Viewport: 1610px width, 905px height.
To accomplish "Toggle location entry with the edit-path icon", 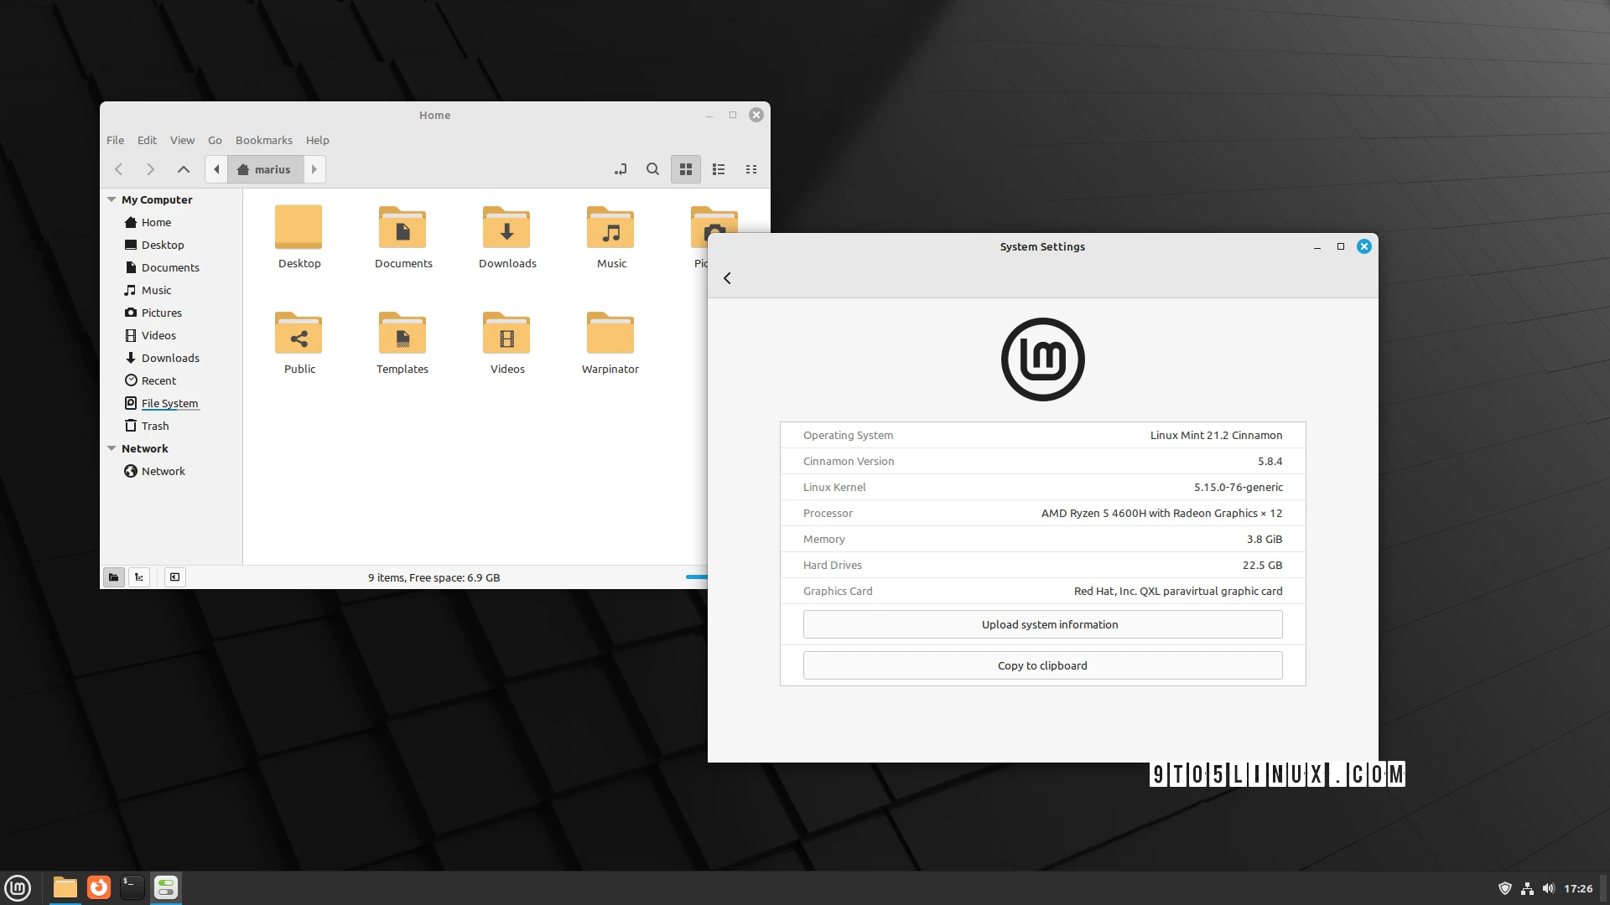I will (621, 169).
